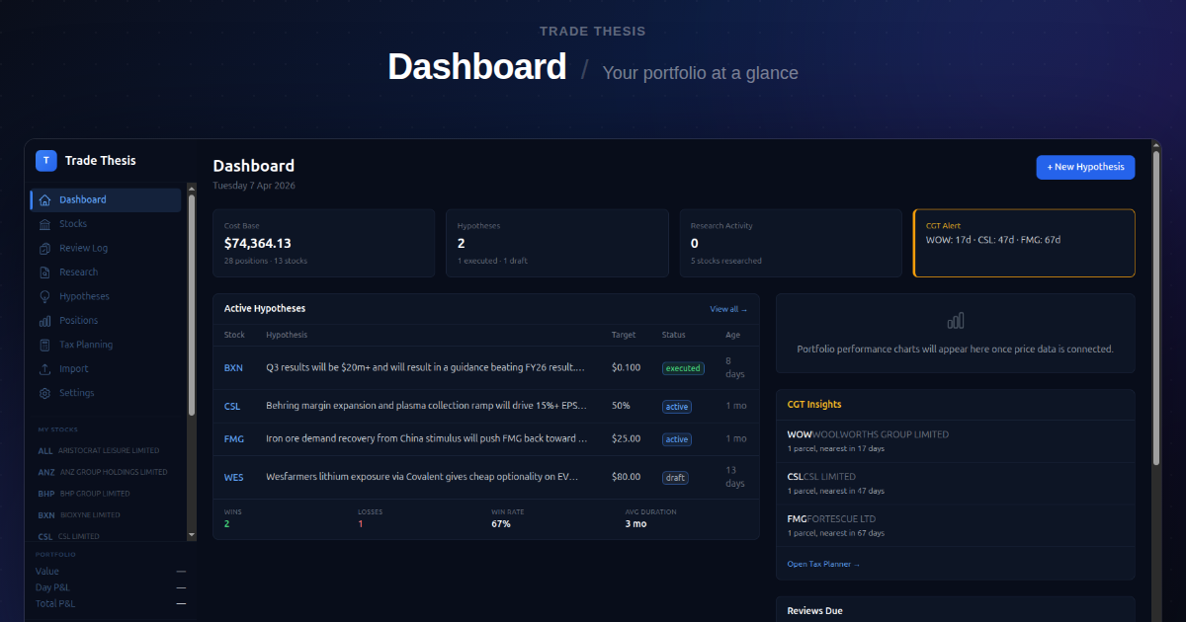Navigate to Hypotheses
The width and height of the screenshot is (1186, 622).
(106, 296)
